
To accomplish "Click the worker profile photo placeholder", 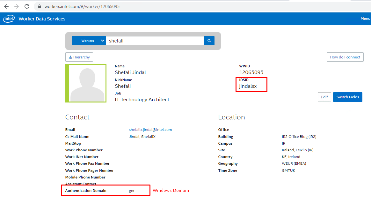I will tap(86, 83).
